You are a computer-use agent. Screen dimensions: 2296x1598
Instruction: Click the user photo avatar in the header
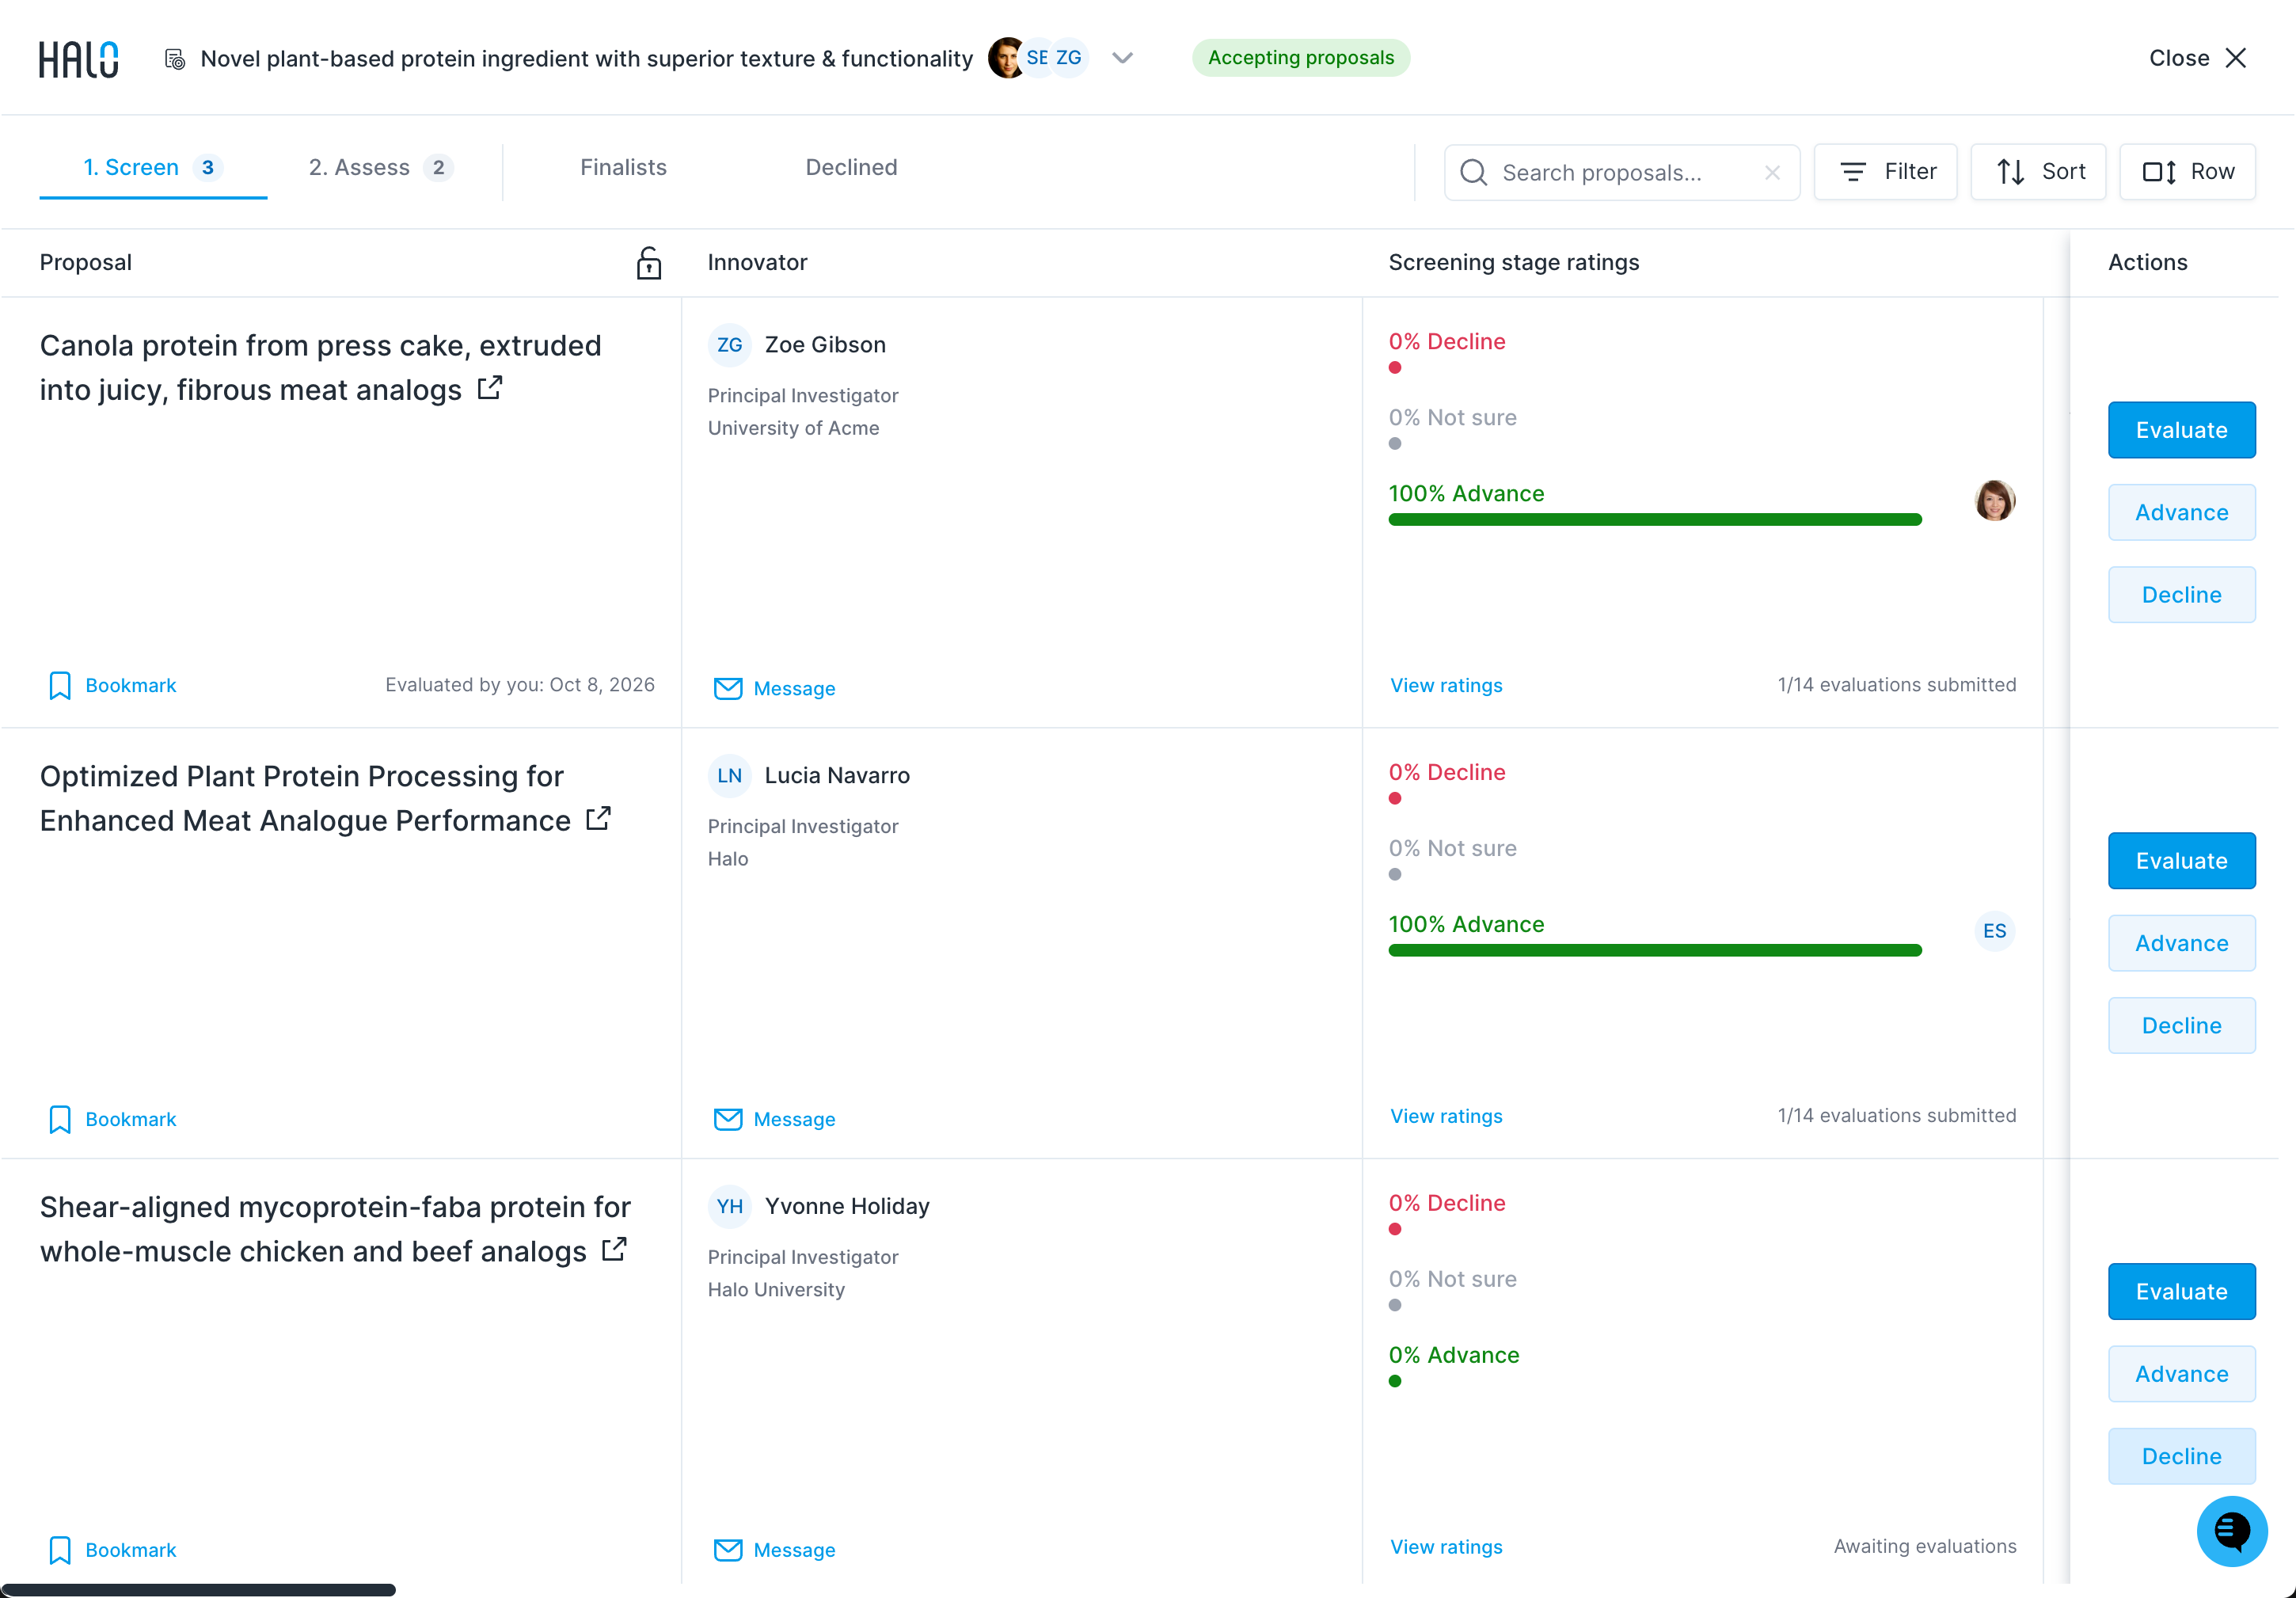[1006, 58]
